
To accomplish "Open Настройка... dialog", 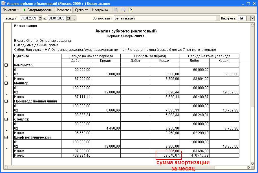I will (101, 10).
